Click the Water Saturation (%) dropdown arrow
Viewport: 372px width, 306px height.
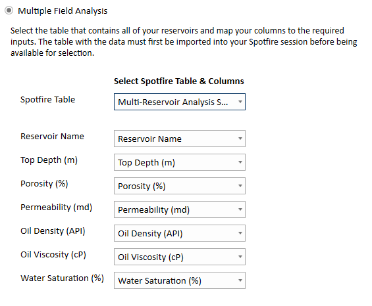[x=240, y=280]
